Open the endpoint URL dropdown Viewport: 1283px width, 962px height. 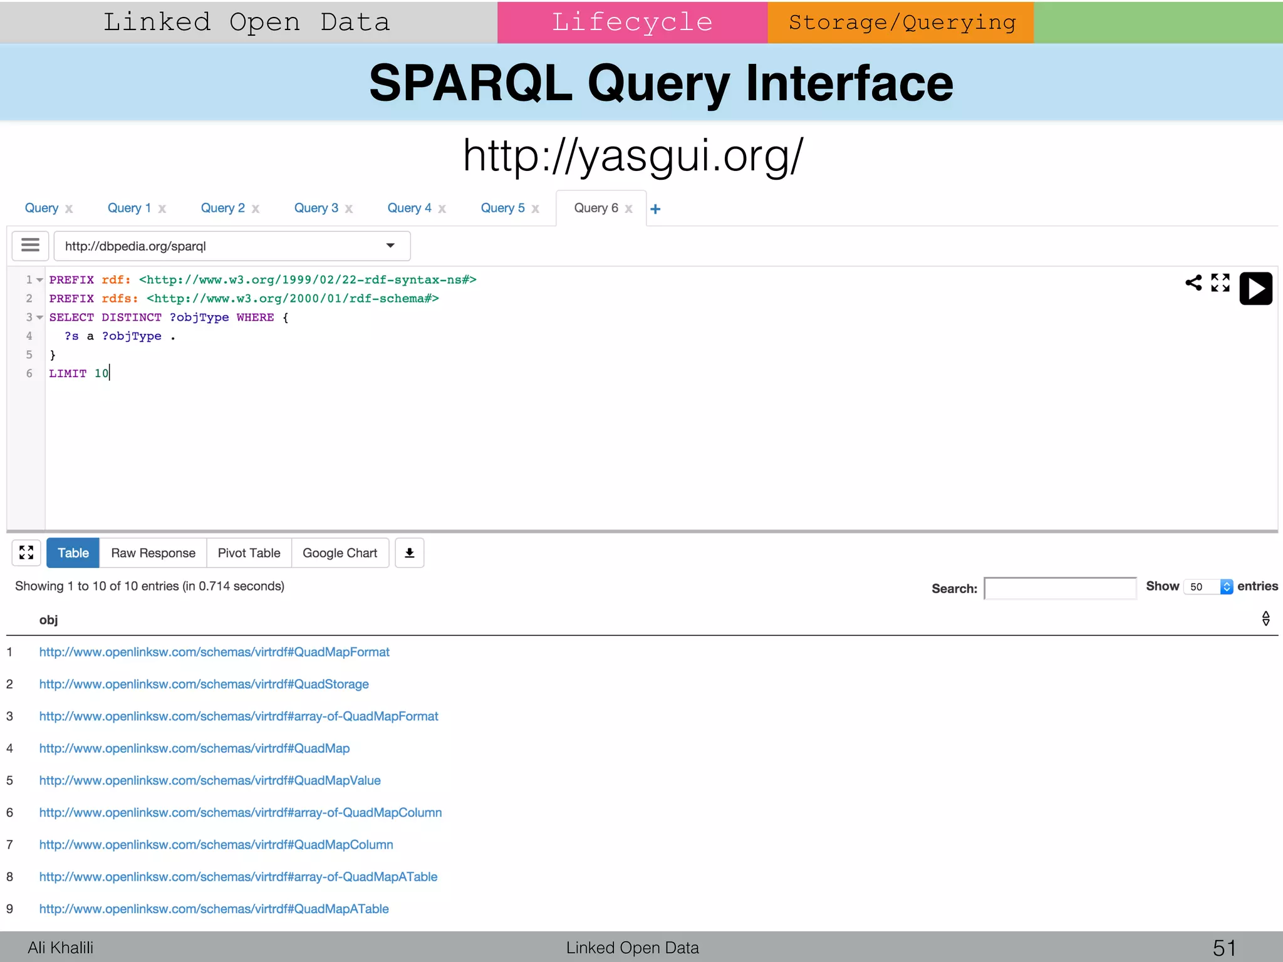point(390,246)
